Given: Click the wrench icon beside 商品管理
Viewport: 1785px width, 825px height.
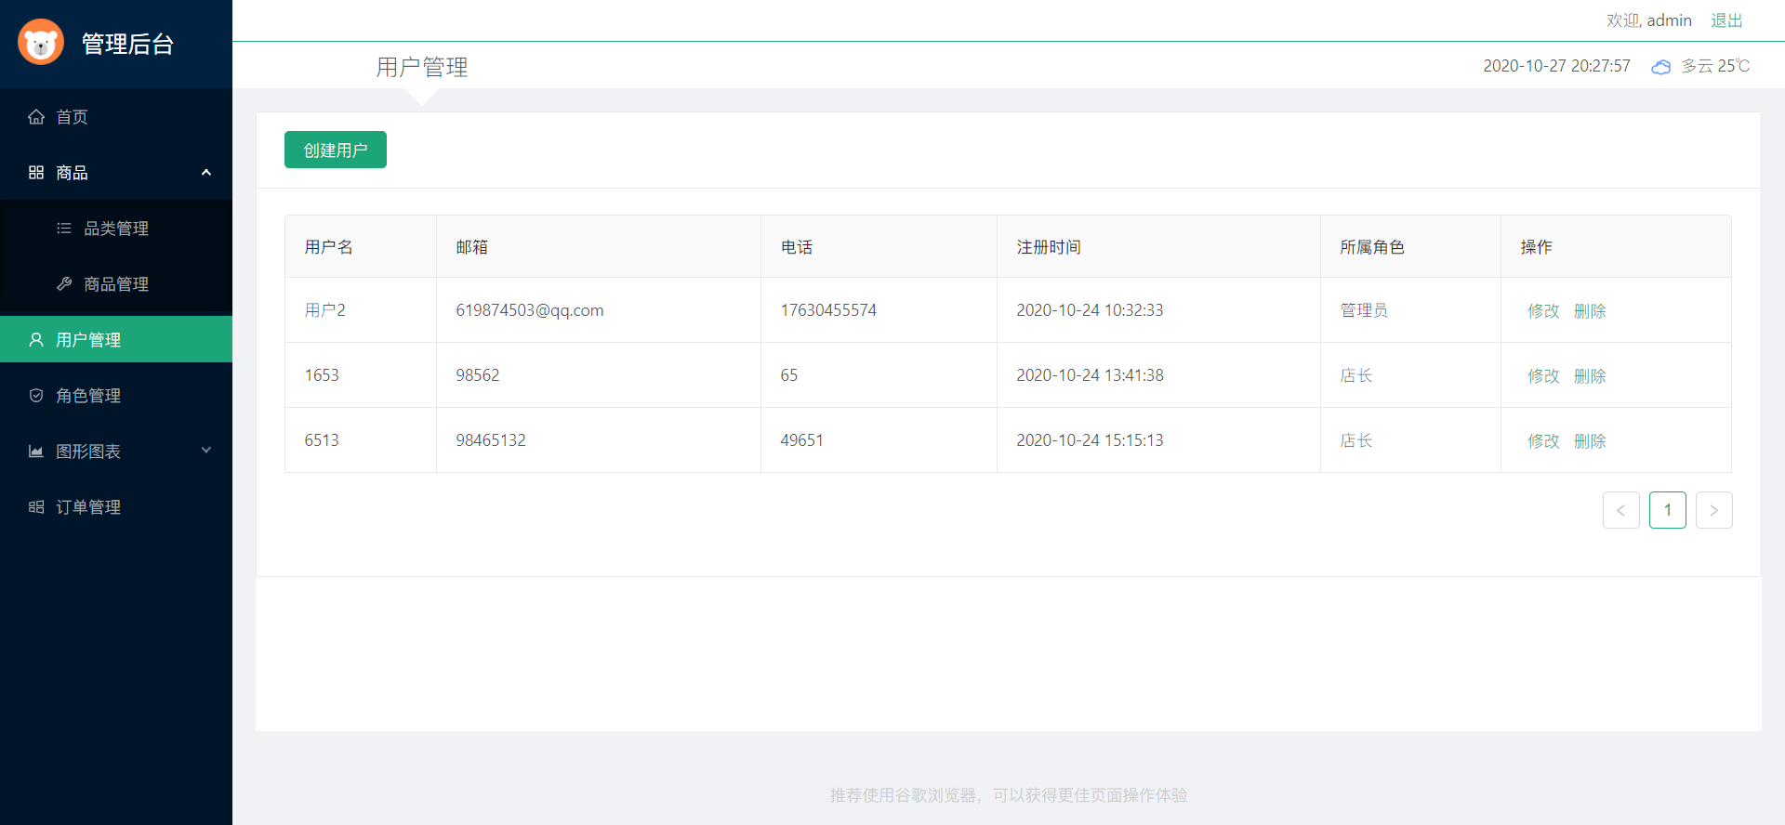Looking at the screenshot, I should pos(64,284).
